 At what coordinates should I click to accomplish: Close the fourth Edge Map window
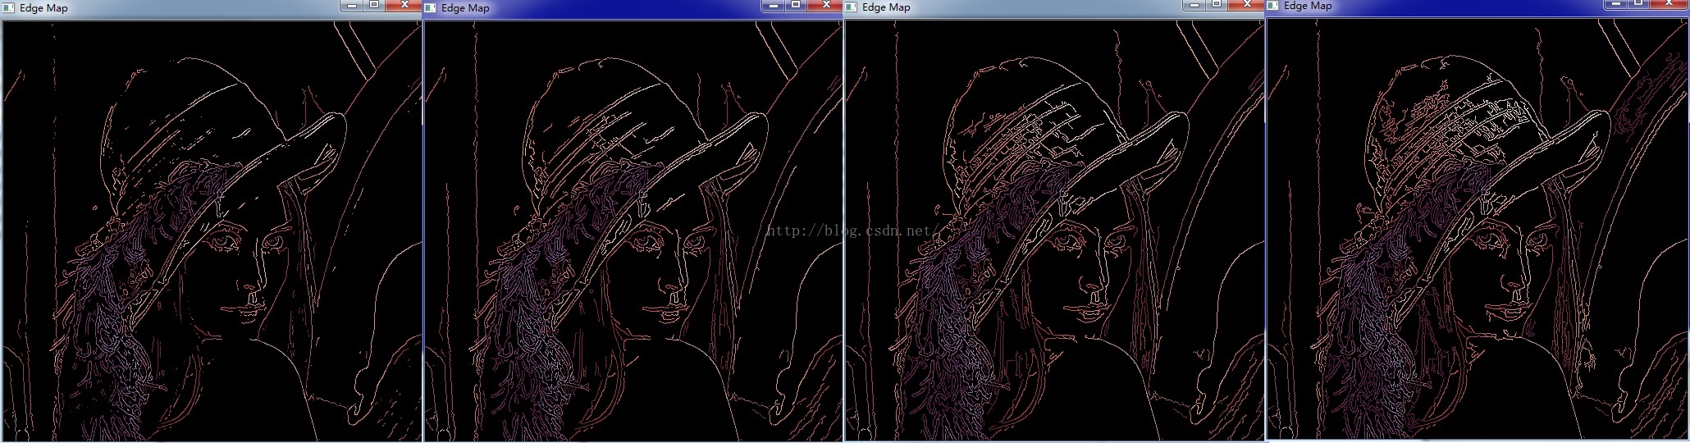pos(1669,3)
